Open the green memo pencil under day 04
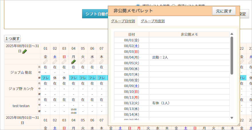Viewport: 252px width, 130px height. click(x=74, y=62)
